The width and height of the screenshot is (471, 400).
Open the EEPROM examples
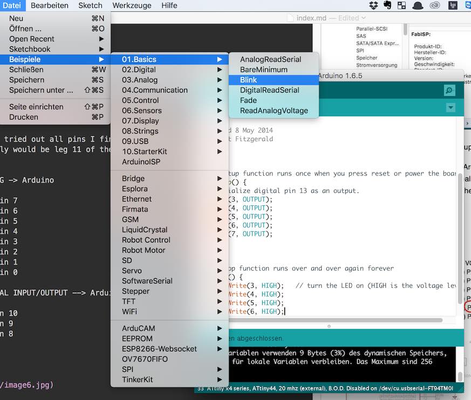point(170,338)
